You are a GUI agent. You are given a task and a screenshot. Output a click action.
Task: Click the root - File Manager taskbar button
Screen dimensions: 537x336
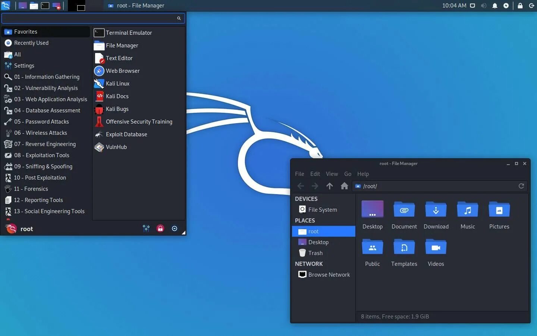(x=136, y=6)
